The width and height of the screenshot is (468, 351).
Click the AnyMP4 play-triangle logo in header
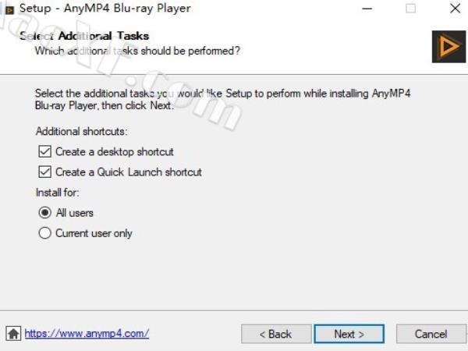[x=448, y=47]
